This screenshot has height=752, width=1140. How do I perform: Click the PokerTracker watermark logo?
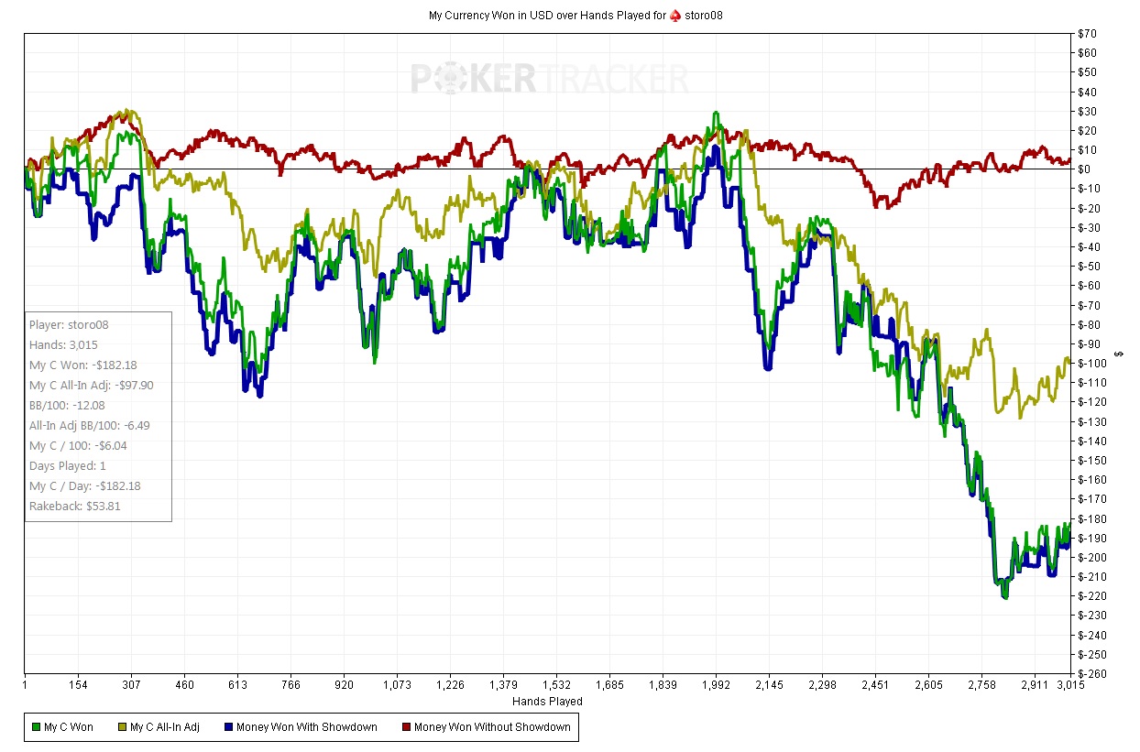click(x=549, y=79)
